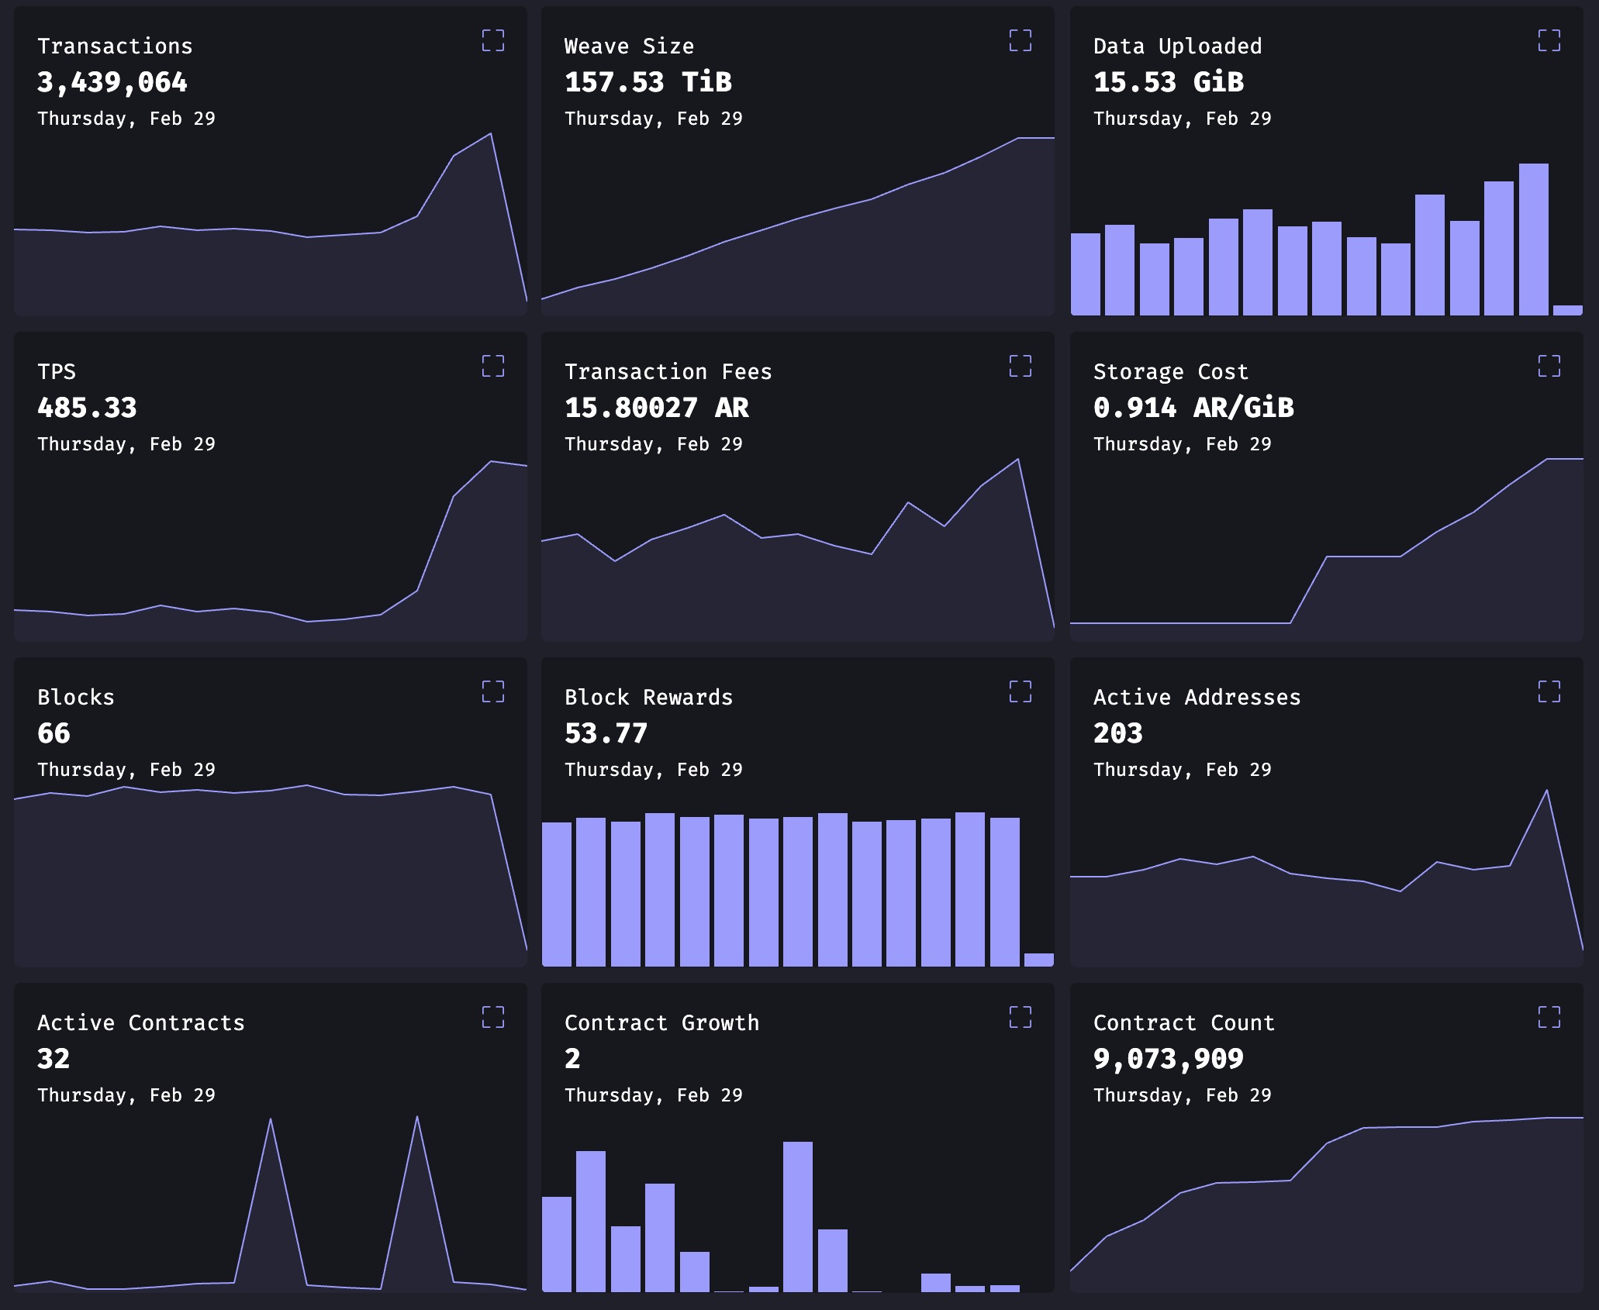
Task: Click the Weave Size expand icon
Action: [x=1020, y=40]
